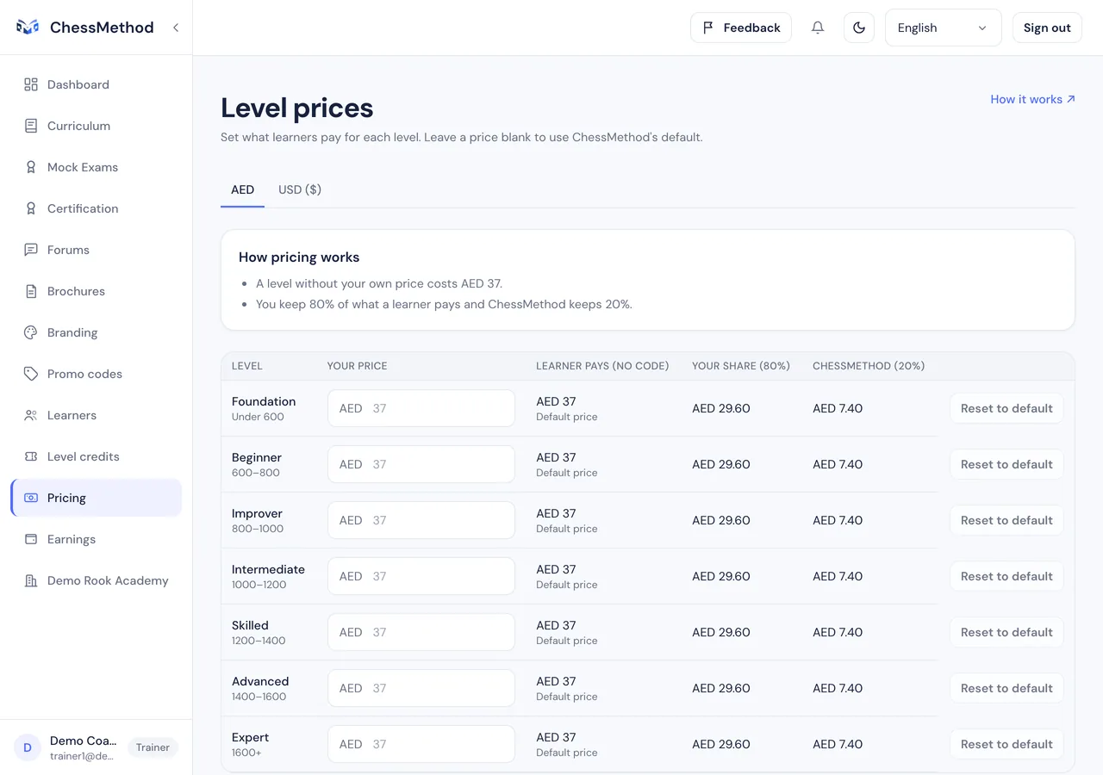The width and height of the screenshot is (1103, 775).
Task: Click the Dashboard grid icon
Action: tap(31, 84)
